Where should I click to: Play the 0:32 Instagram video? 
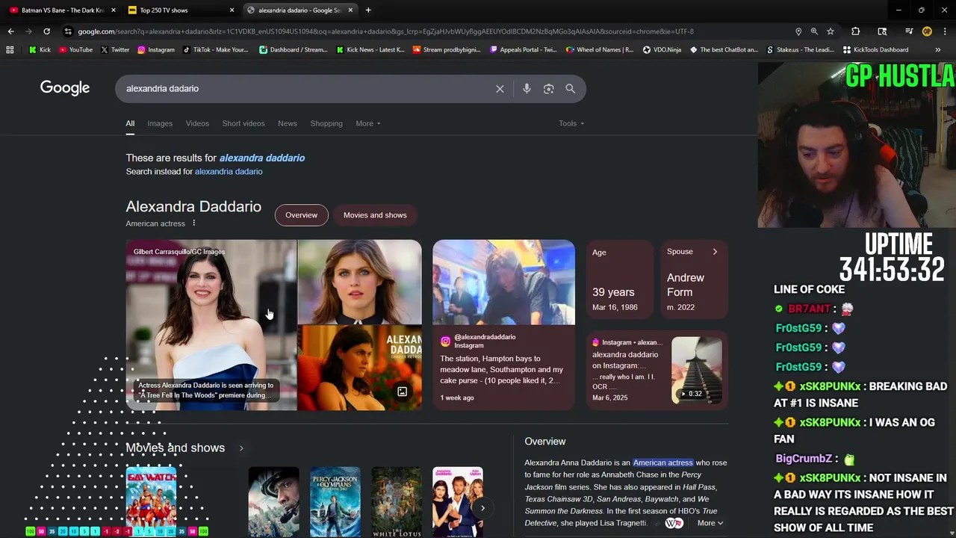(696, 371)
